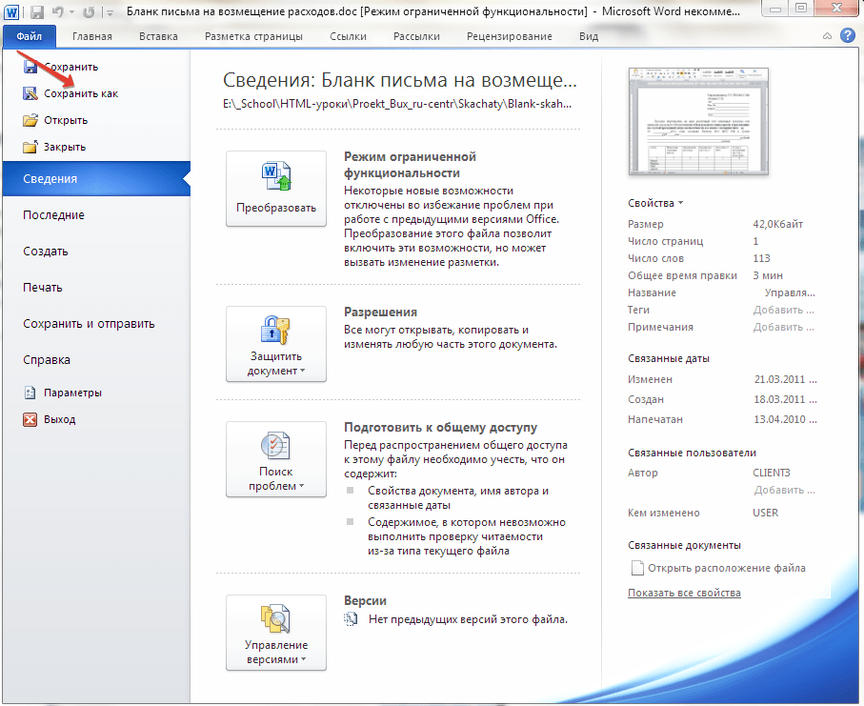Open Параметры from the File menu
Viewport: 864px width, 706px height.
tap(72, 393)
